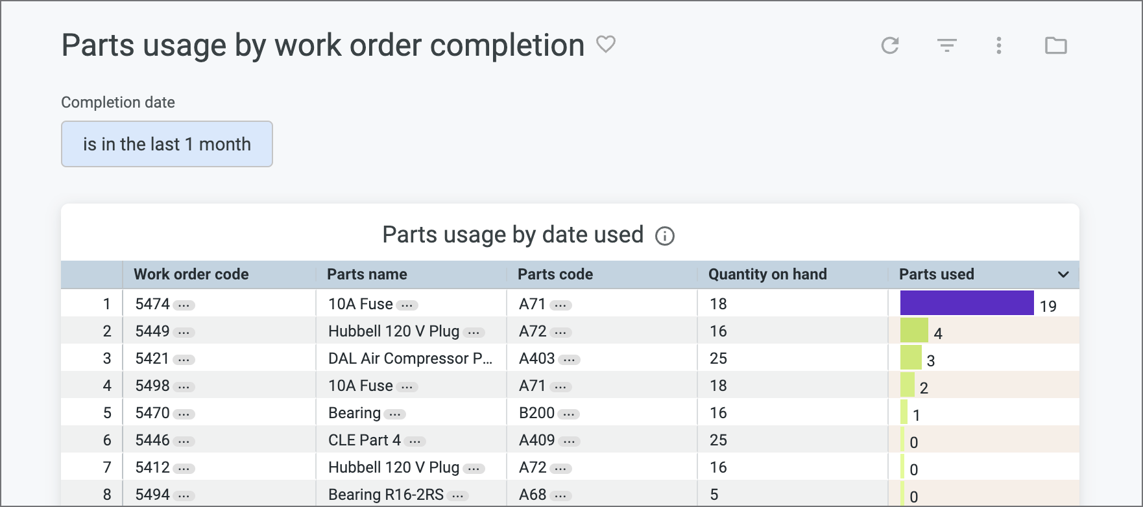1143x507 pixels.
Task: Click the green bar showing 4 parts used
Action: (914, 331)
